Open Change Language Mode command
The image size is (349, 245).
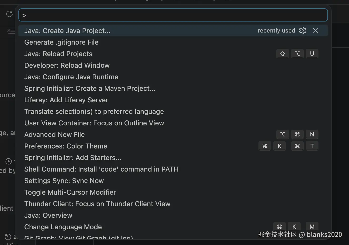click(x=63, y=227)
